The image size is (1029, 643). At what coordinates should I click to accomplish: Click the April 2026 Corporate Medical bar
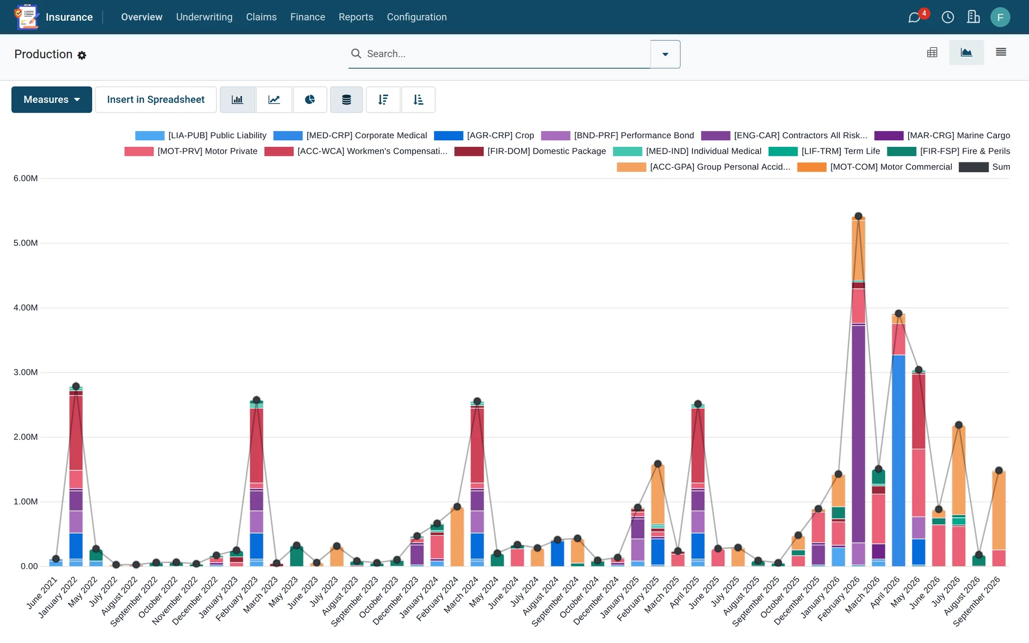coord(899,460)
